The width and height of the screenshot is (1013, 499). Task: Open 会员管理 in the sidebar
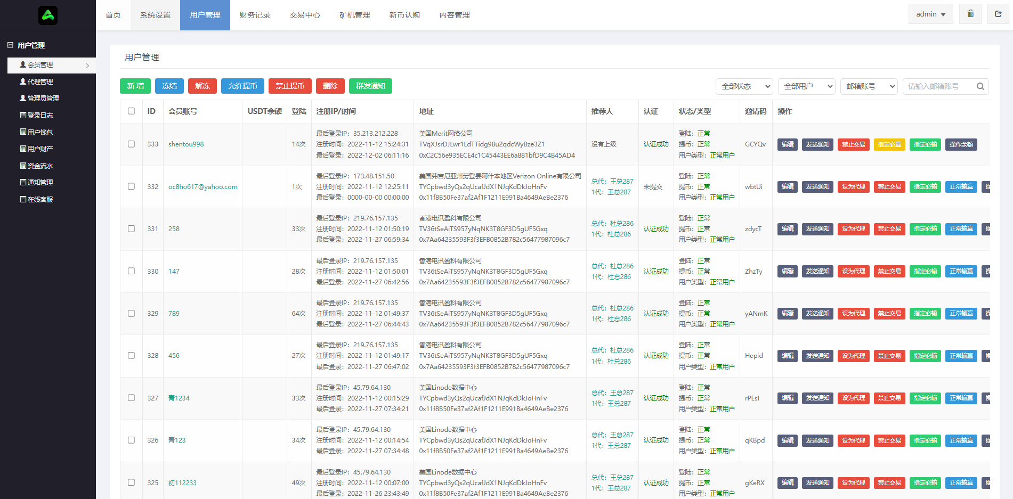pyautogui.click(x=52, y=65)
